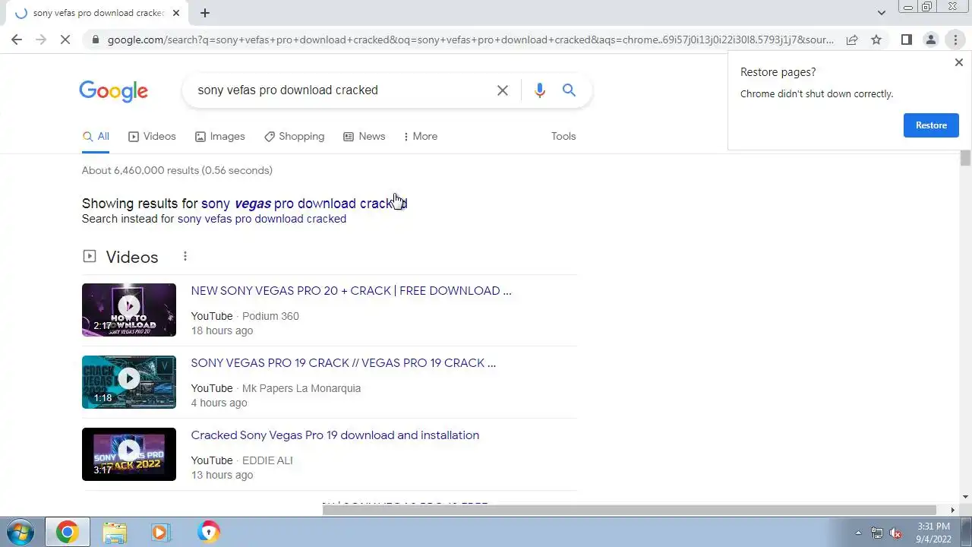972x547 pixels.
Task: Click the scroll right arrow
Action: point(953,510)
